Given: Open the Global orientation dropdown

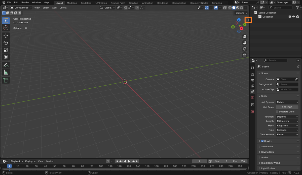Looking at the screenshot, I should (107, 8).
